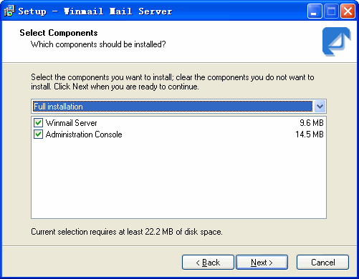Go Back to the previous setup page
Viewport: 359px width, 279px height.
coord(208,263)
